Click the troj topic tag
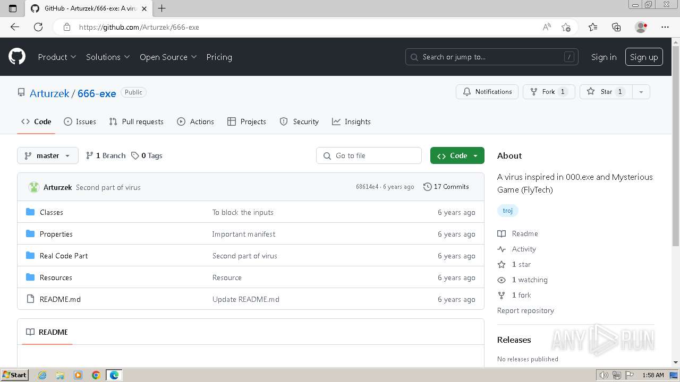The width and height of the screenshot is (680, 382). [508, 211]
